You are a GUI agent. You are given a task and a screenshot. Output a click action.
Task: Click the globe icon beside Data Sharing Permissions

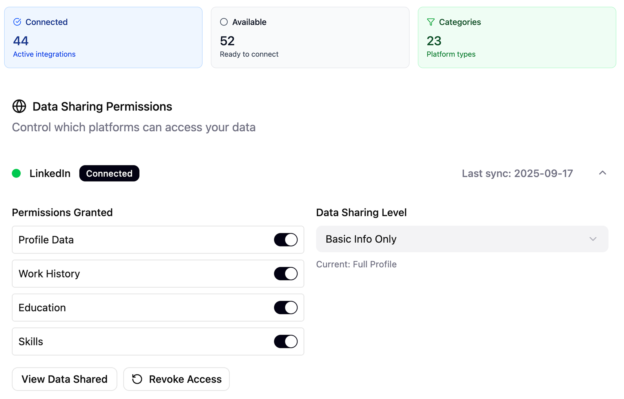pyautogui.click(x=19, y=106)
